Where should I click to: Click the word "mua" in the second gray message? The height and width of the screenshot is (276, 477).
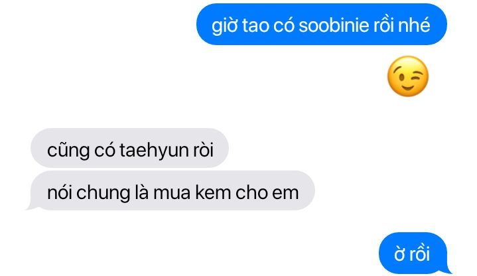tap(172, 194)
